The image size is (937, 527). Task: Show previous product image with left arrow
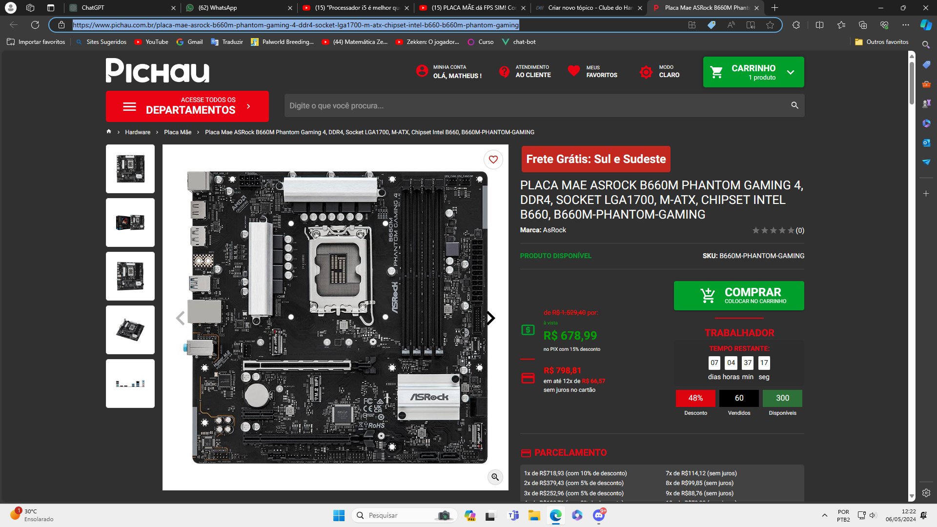181,318
